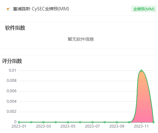This screenshot has width=158, height=133.
Task: Select the 2023-01 data point on chart
Action: tap(19, 122)
